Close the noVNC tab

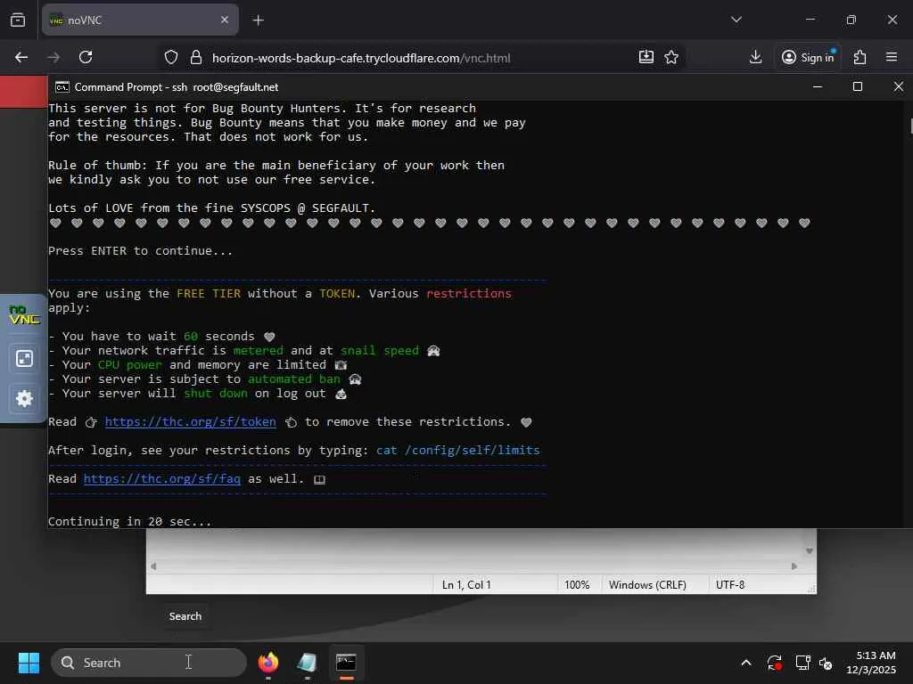(225, 20)
